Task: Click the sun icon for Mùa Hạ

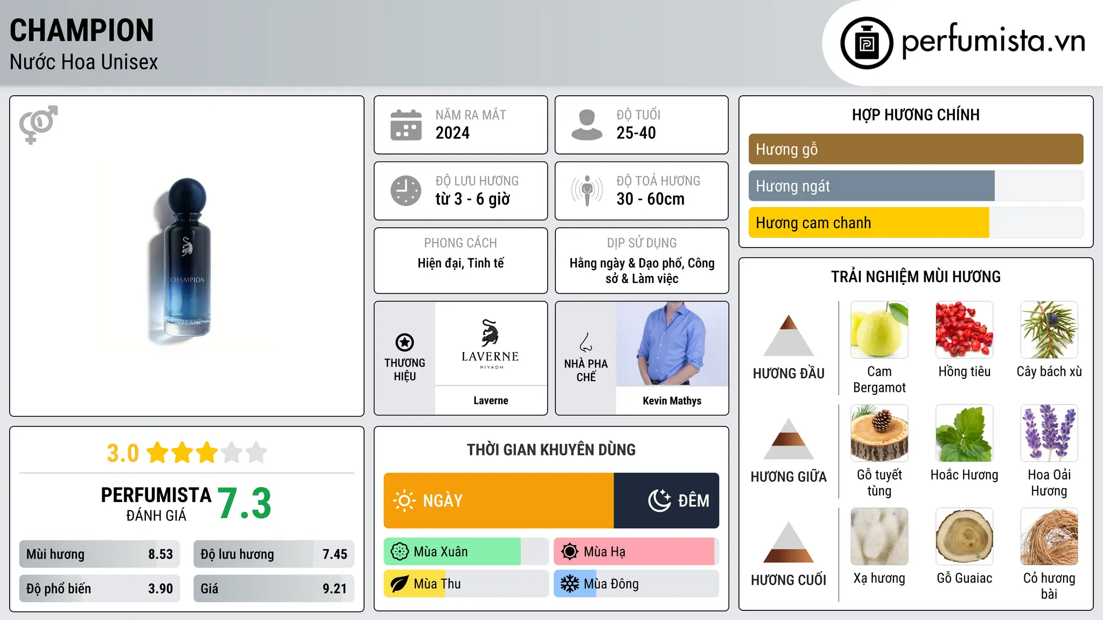Action: coord(570,552)
